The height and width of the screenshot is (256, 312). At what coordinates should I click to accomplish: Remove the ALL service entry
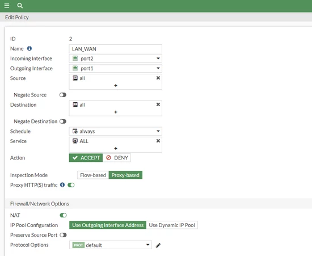[x=158, y=141]
